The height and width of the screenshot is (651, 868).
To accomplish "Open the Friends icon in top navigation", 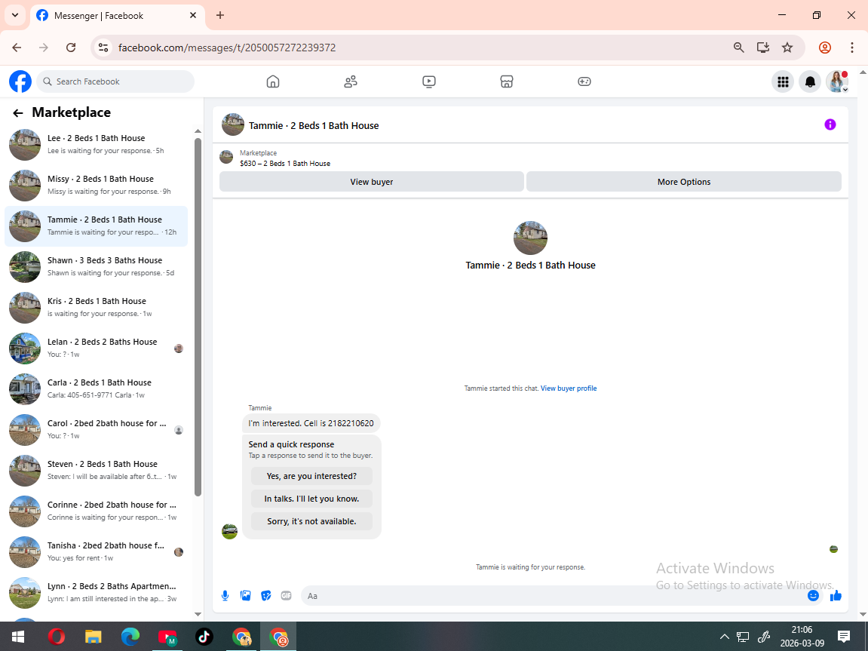I will [351, 81].
